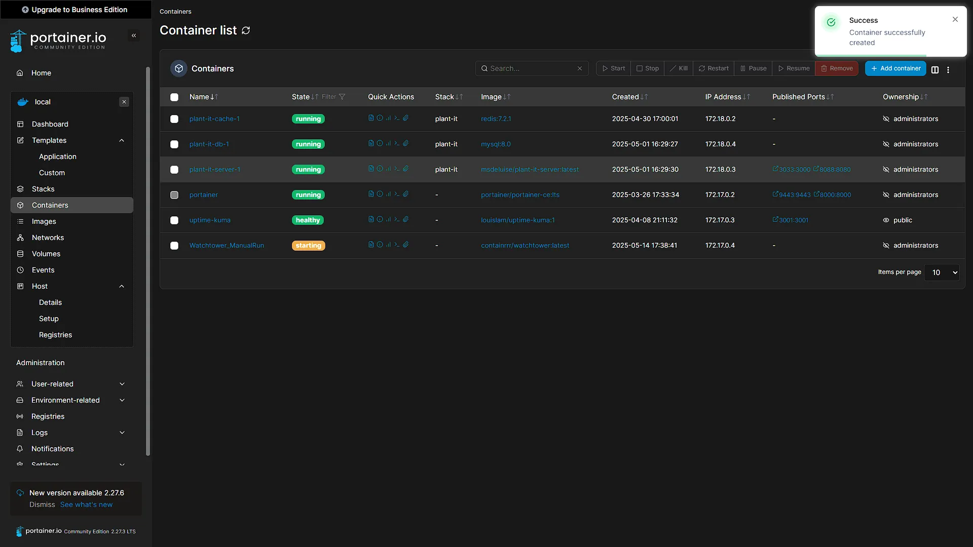
Task: Select the plant-it-server-1 checkbox
Action: (174, 170)
